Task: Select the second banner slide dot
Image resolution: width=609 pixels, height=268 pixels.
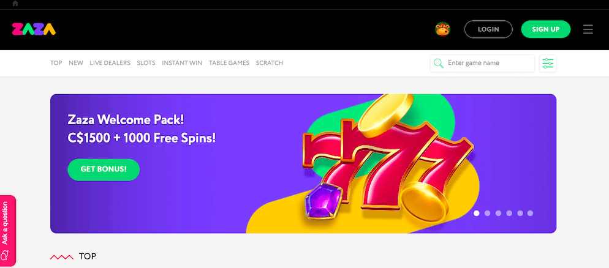Action: pos(488,213)
